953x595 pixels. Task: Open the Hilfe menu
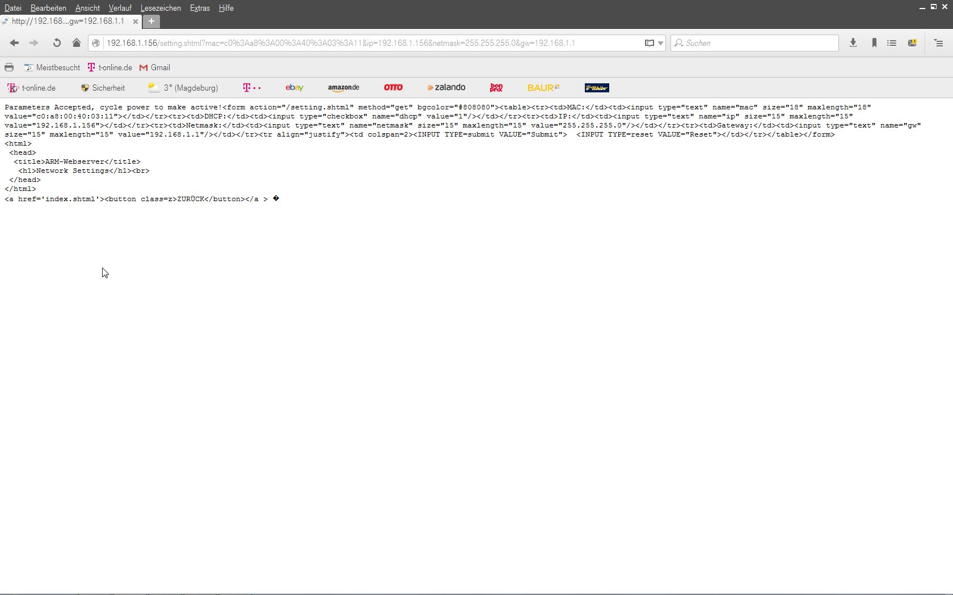[226, 8]
